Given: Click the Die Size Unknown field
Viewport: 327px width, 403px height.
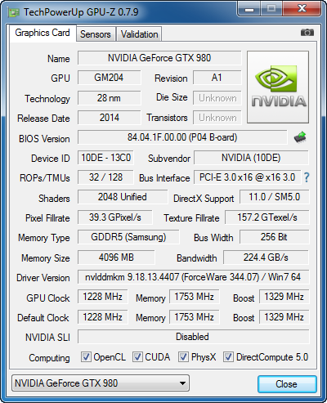Looking at the screenshot, I should pos(217,98).
